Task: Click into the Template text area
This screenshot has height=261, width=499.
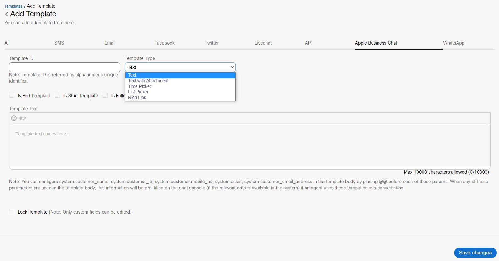Action: (249, 146)
